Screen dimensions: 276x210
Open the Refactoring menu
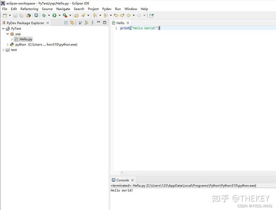pyautogui.click(x=29, y=9)
